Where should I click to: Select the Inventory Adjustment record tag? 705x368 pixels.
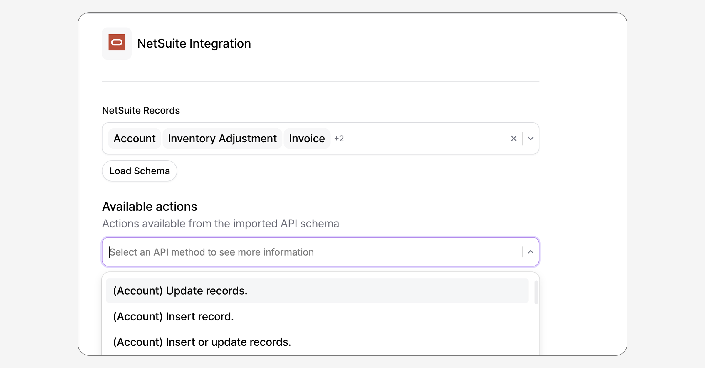[x=222, y=139]
